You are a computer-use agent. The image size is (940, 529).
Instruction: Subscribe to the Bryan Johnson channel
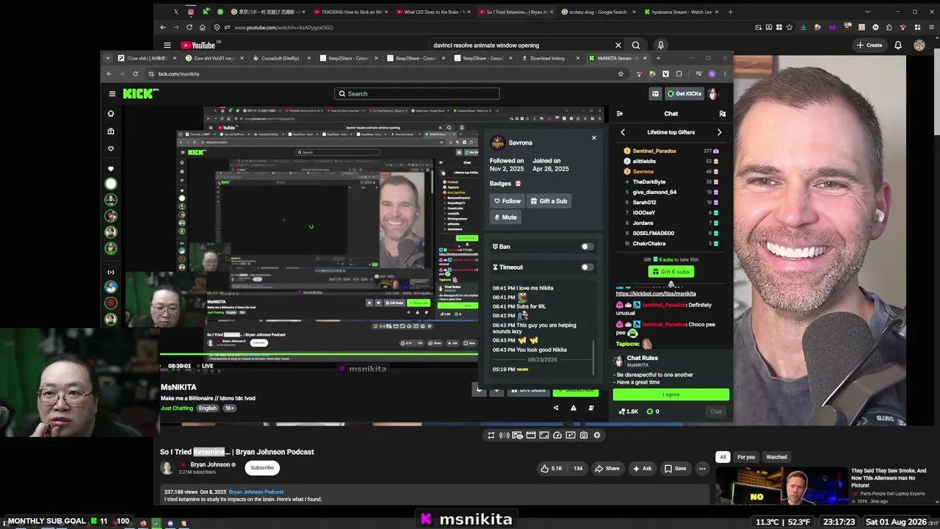click(x=262, y=468)
